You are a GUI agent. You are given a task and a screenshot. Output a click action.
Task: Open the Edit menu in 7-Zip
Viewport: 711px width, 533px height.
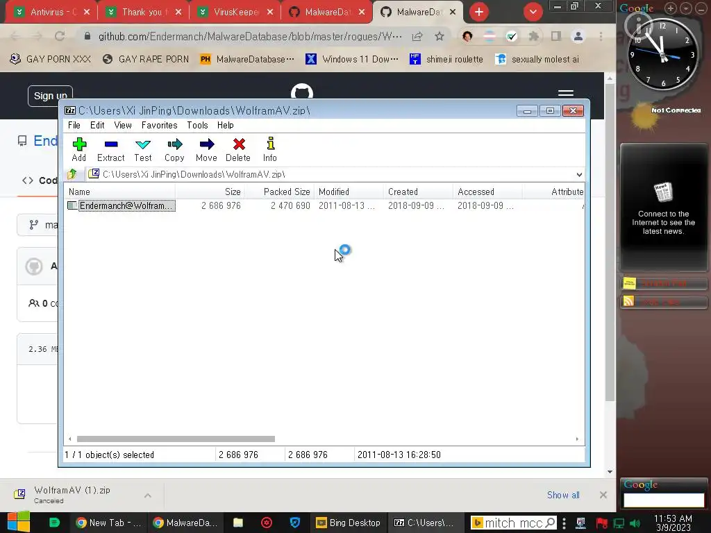coord(97,125)
